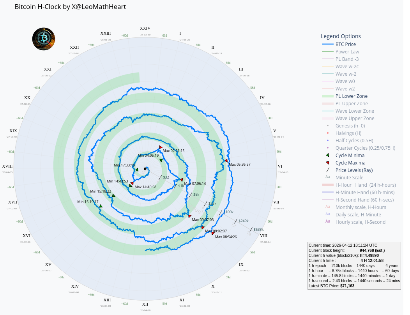This screenshot has width=410, height=315.
Task: Click the XII hour label at bottom
Action: (145, 304)
